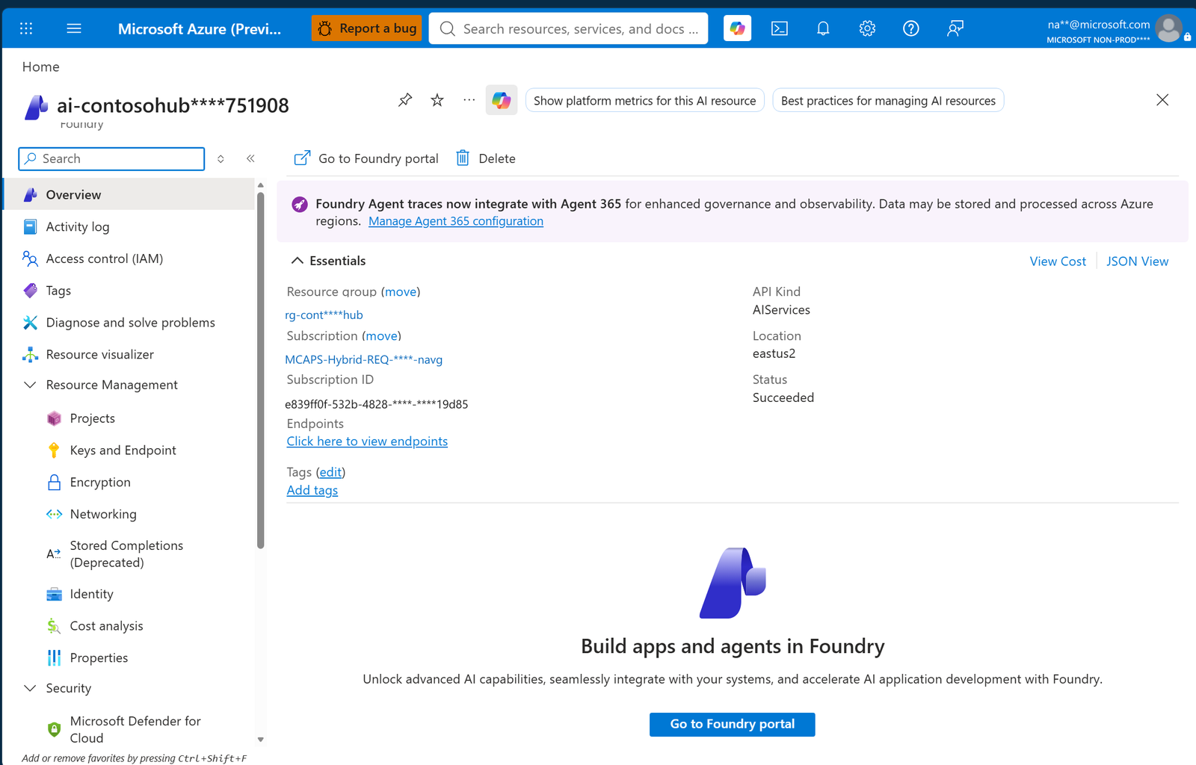Open rg-cont****hub resource group
Viewport: 1196px width, 765px height.
324,315
